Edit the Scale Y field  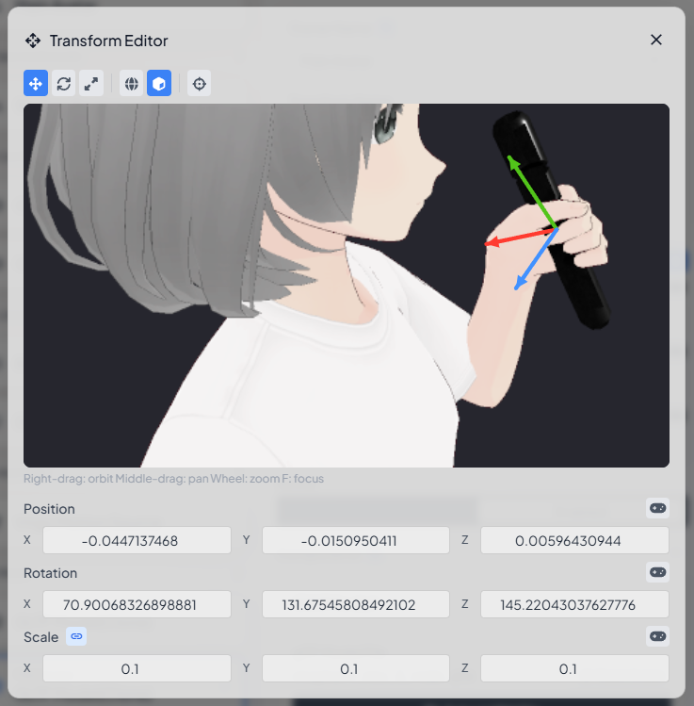point(356,668)
